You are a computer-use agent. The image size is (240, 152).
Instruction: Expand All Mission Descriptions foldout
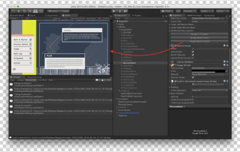pyautogui.click(x=170, y=31)
